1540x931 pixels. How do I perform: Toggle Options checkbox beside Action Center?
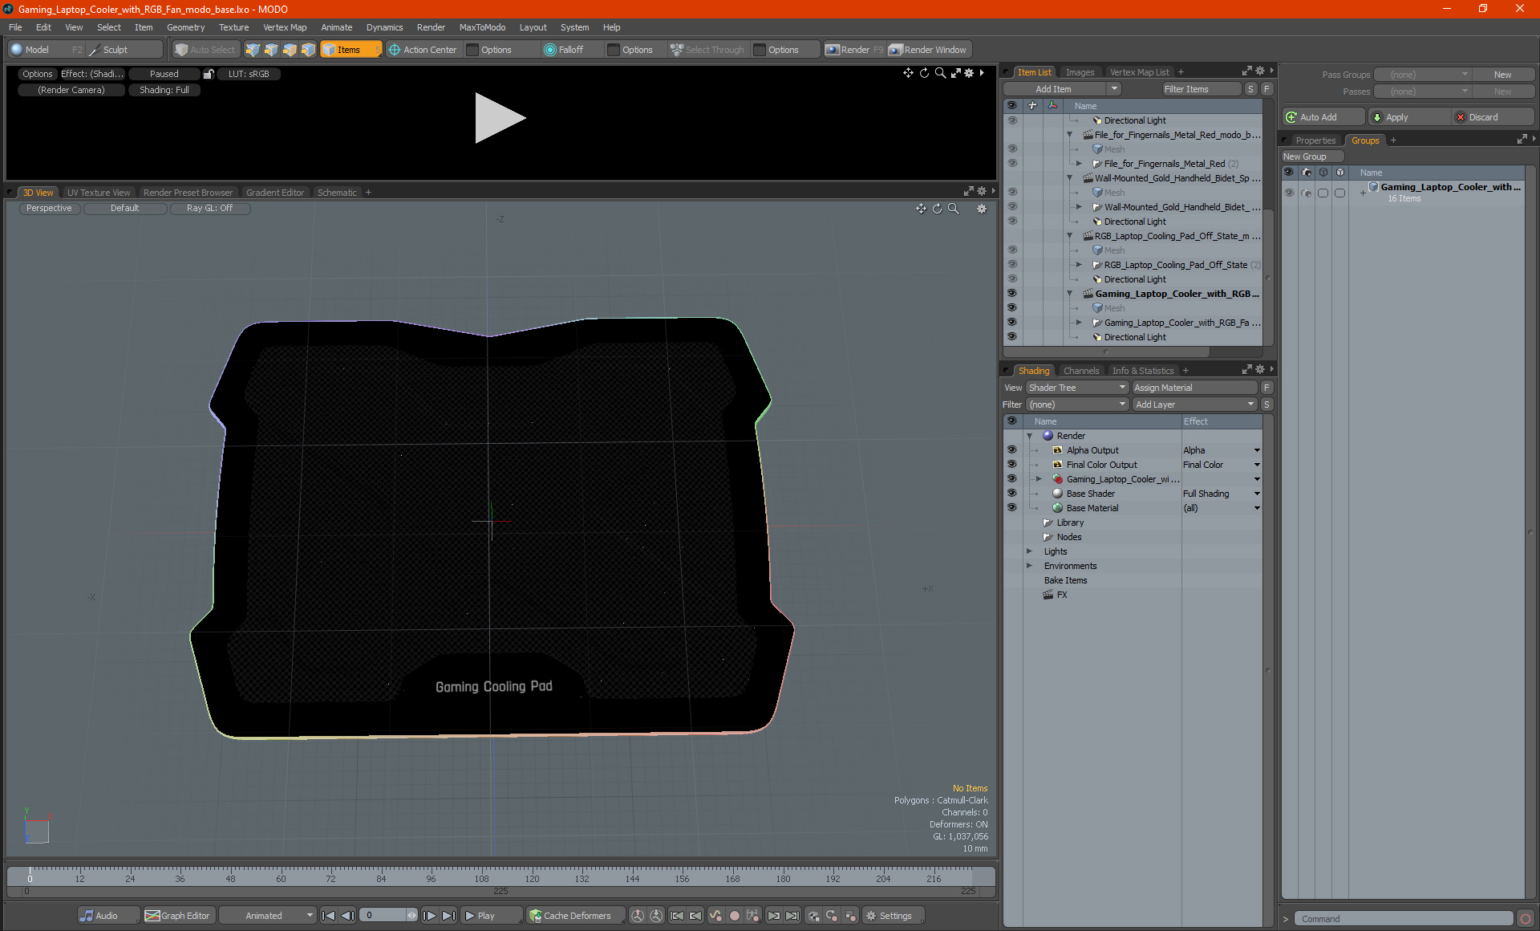[x=473, y=50]
